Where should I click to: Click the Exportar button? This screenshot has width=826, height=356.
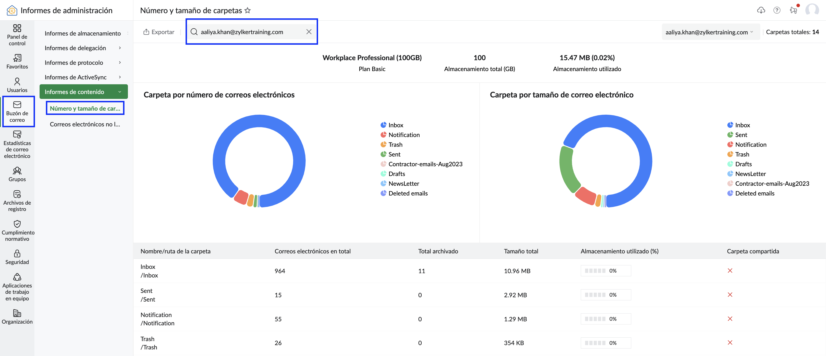[159, 32]
